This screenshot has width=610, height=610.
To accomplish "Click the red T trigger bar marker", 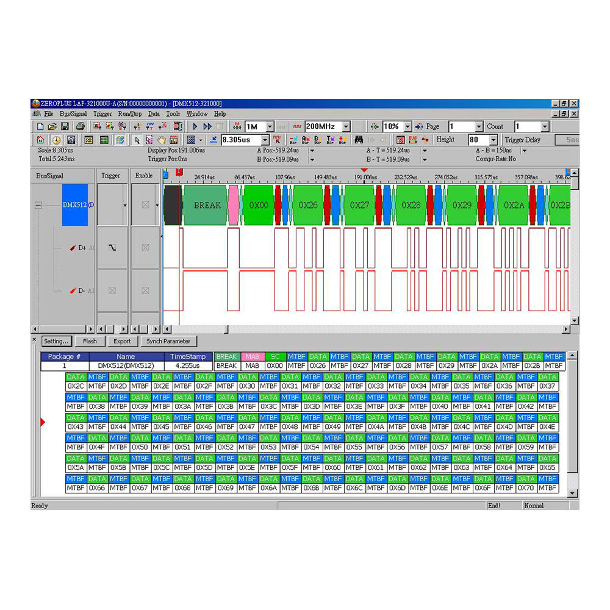I will tap(179, 171).
